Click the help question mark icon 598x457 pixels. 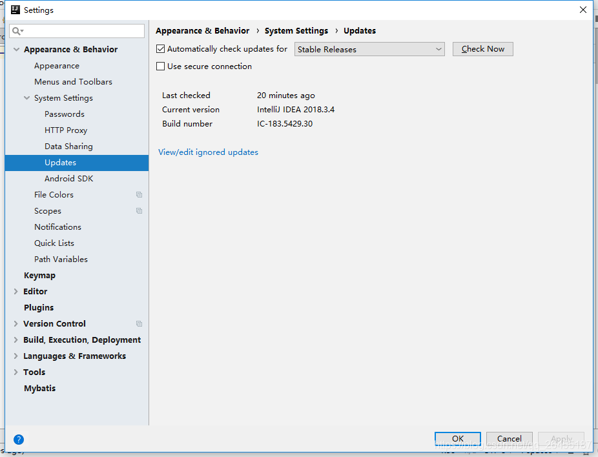[x=19, y=440]
